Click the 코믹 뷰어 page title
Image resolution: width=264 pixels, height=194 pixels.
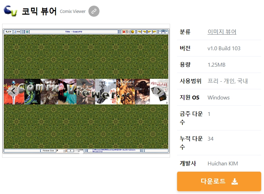coord(39,12)
